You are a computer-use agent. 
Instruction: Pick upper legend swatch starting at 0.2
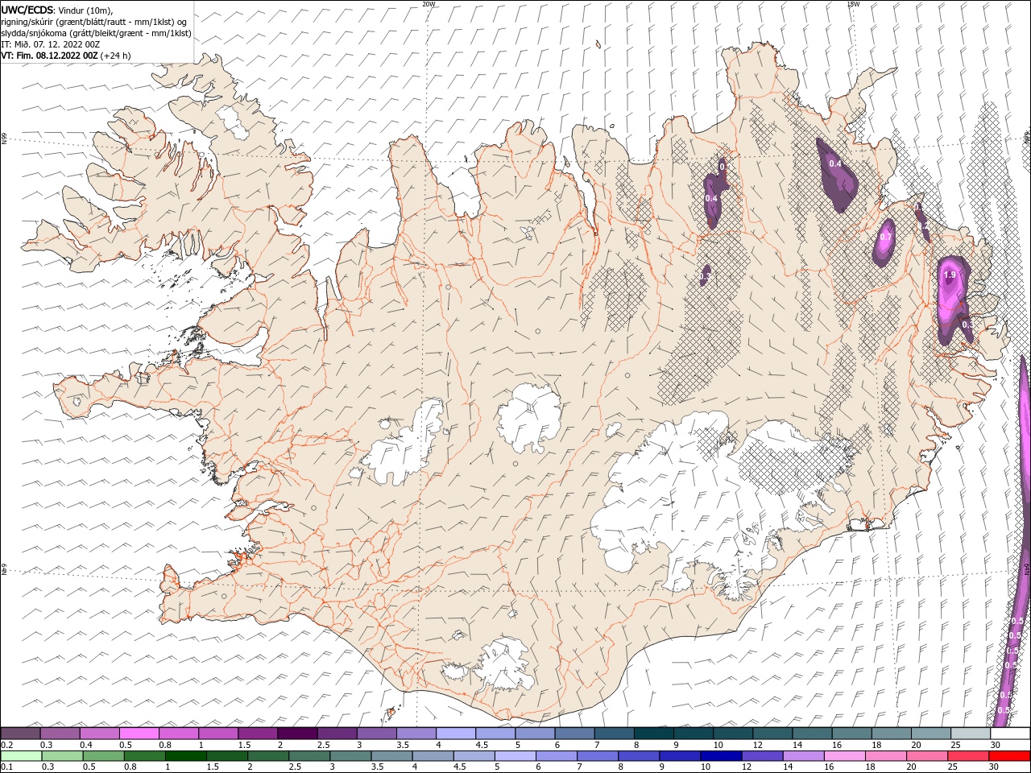[20, 734]
